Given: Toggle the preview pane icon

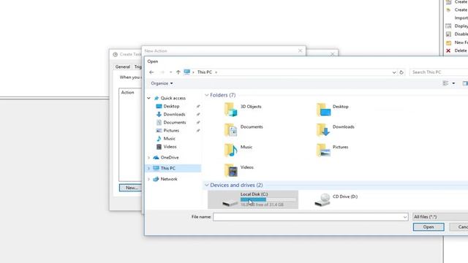Looking at the screenshot, I should (465, 83).
